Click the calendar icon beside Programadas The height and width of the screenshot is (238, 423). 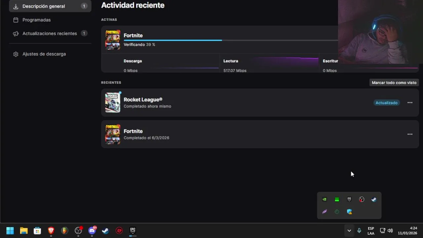[16, 20]
